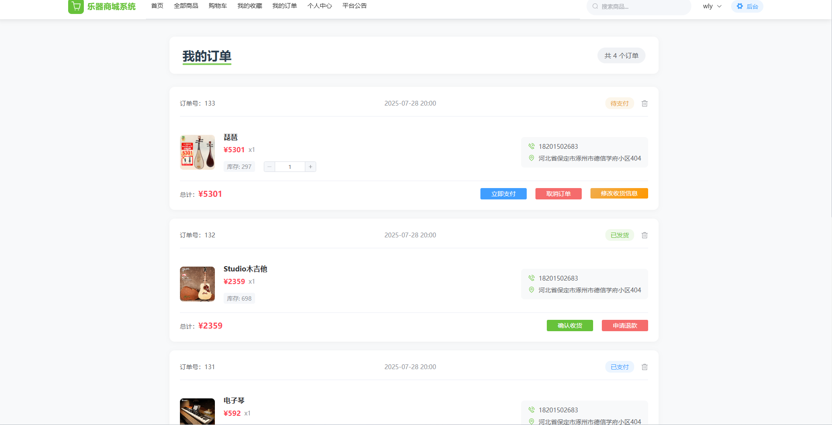Delete order 132 with trash icon

(x=644, y=235)
